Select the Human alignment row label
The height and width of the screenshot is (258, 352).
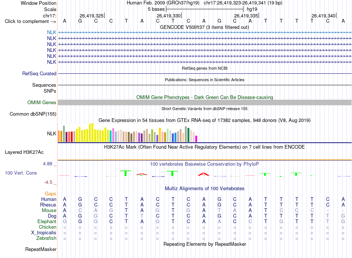coord(49,199)
